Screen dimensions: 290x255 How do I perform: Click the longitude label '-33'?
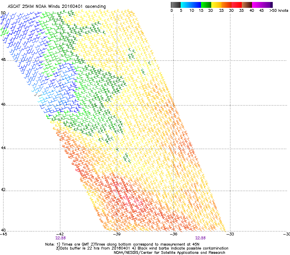click(x=230, y=234)
